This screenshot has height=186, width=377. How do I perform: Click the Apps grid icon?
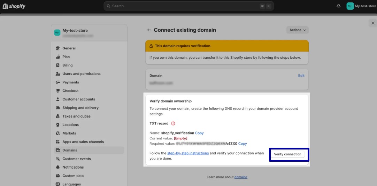(58, 142)
